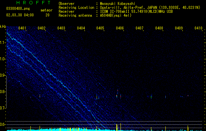Image resolution: width=206 pixels, height=131 pixels.
Task: Click the 0405 time axis marker
Action: (x=100, y=28)
